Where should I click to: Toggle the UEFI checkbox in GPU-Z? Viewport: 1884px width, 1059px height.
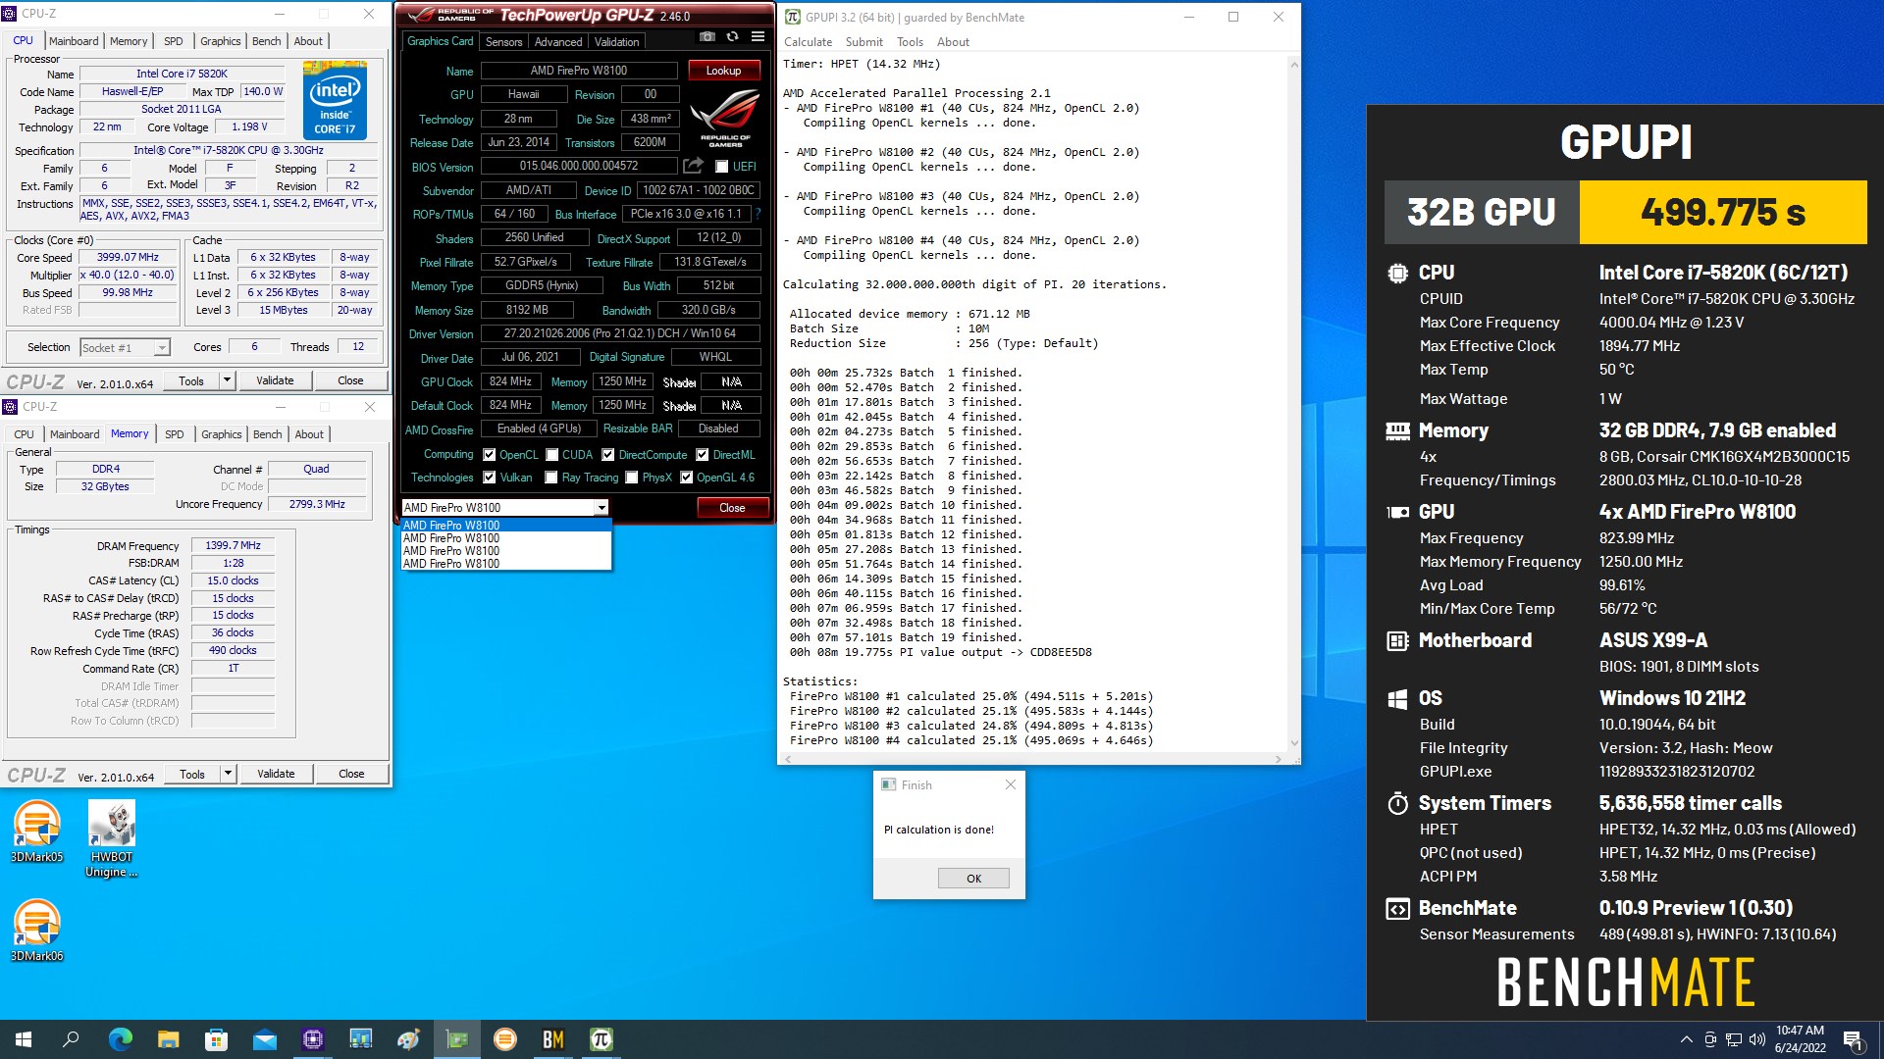click(722, 167)
